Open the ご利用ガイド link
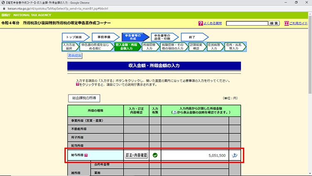The image size is (312, 176). click(x=299, y=23)
